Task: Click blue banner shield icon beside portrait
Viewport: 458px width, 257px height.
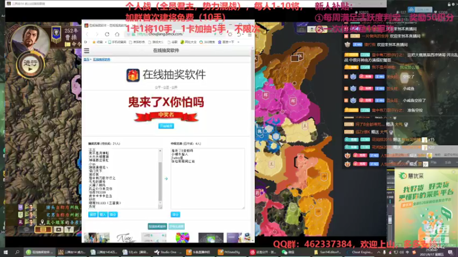Action: click(56, 34)
